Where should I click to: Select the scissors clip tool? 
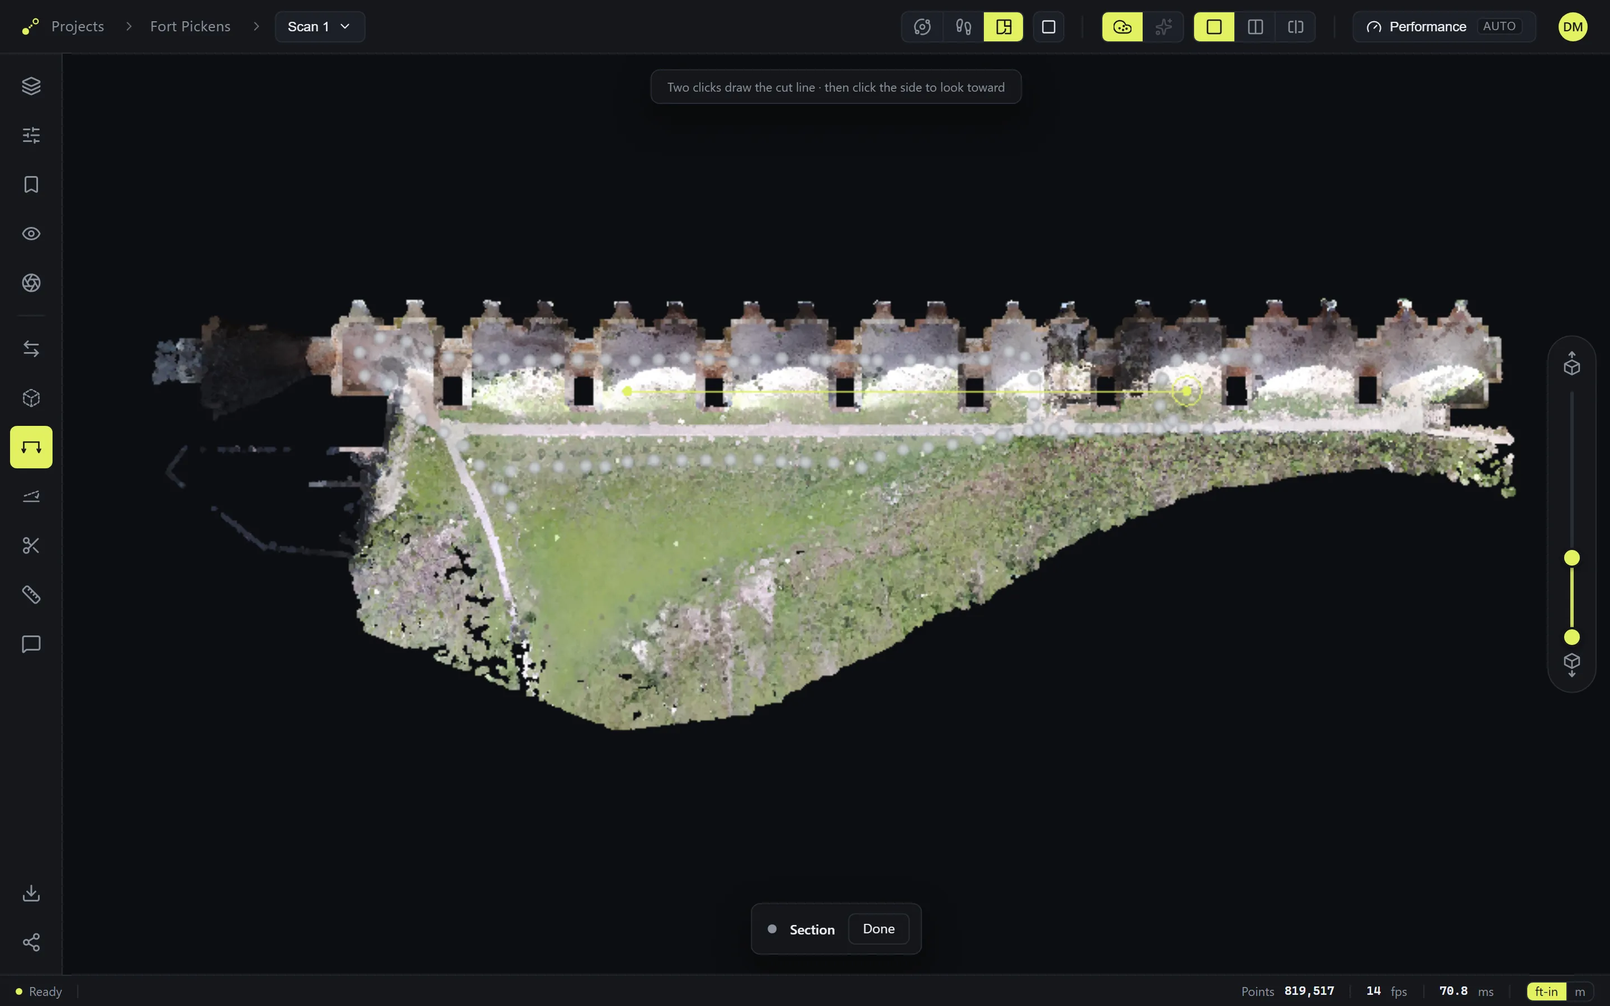click(x=31, y=545)
